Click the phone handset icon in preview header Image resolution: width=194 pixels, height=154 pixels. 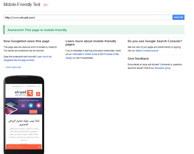(x=24, y=86)
